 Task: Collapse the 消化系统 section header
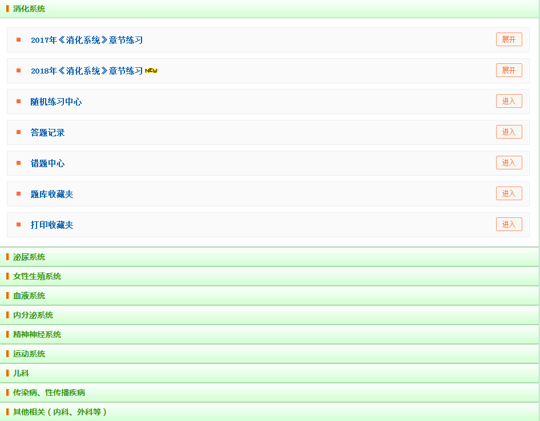tap(29, 9)
